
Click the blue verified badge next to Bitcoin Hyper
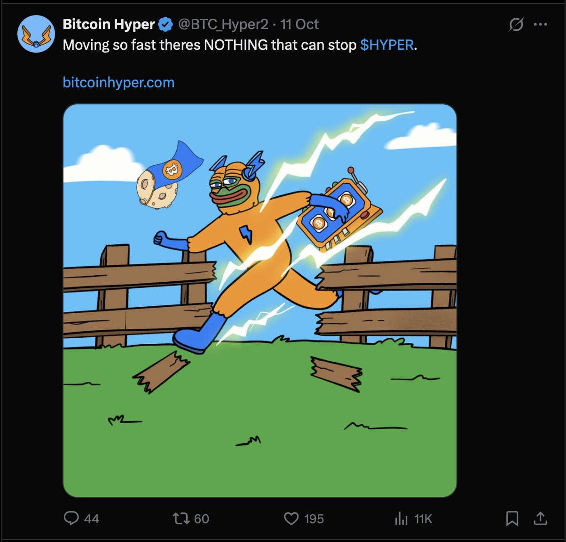(x=166, y=24)
